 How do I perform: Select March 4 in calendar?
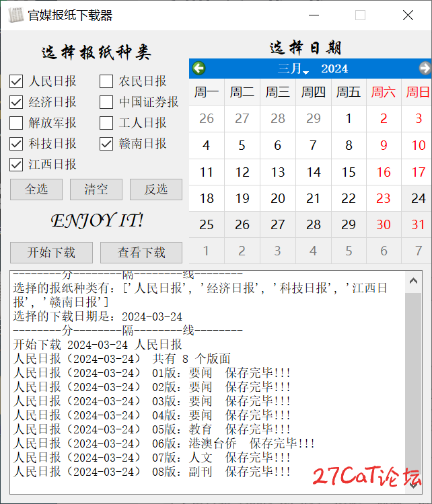click(207, 145)
